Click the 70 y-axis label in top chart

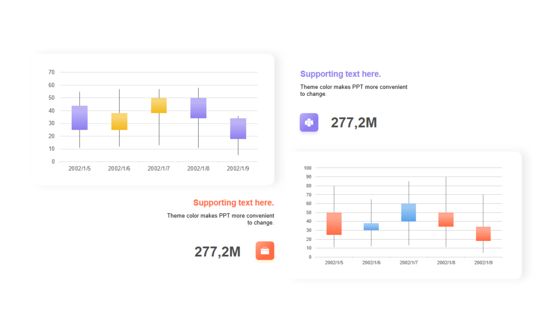52,72
